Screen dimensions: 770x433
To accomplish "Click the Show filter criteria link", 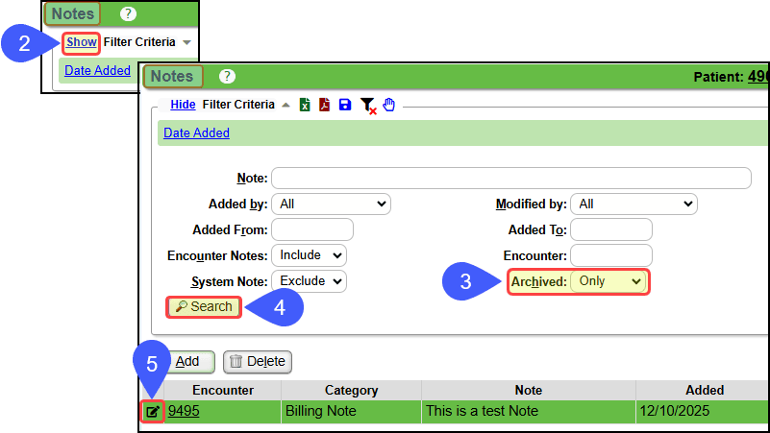I will [x=81, y=42].
